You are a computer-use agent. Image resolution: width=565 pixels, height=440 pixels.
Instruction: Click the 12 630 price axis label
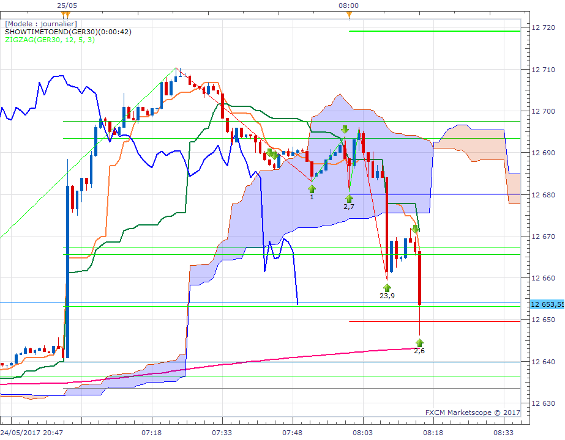544,403
